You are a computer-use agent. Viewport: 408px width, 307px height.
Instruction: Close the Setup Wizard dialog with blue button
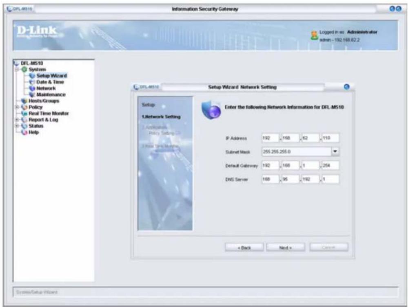[x=346, y=87]
